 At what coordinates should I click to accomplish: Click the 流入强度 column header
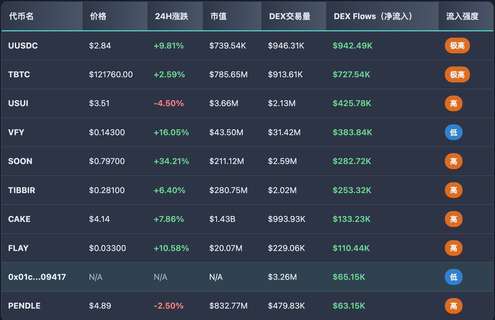point(462,17)
